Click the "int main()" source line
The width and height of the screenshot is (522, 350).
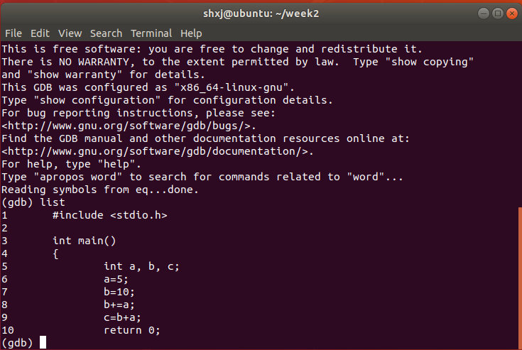click(84, 241)
